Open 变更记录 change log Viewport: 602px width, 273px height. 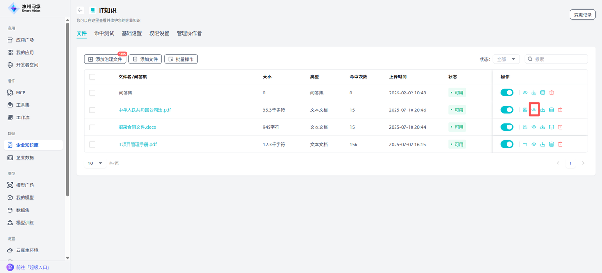click(583, 15)
